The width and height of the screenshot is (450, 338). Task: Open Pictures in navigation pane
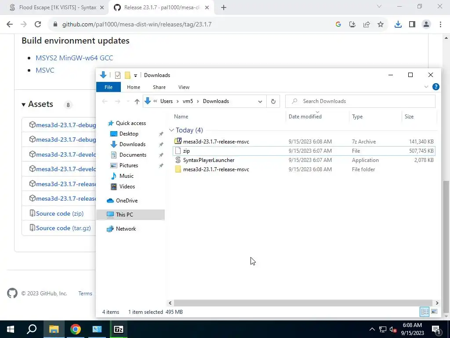(129, 165)
